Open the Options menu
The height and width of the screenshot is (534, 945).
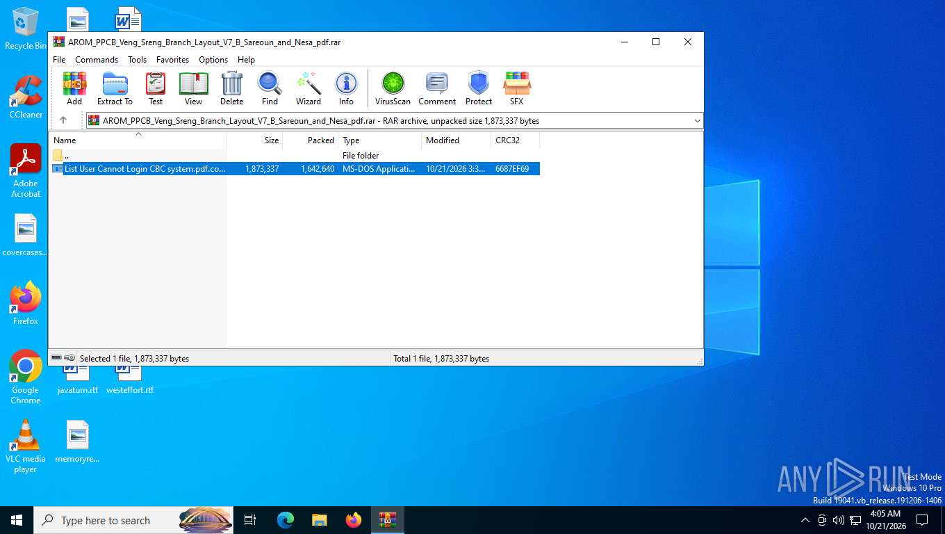(x=213, y=60)
